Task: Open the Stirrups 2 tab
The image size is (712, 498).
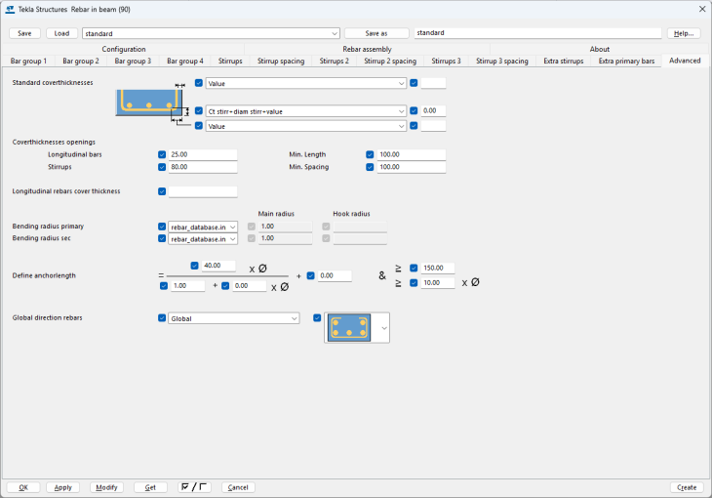Action: [x=334, y=61]
